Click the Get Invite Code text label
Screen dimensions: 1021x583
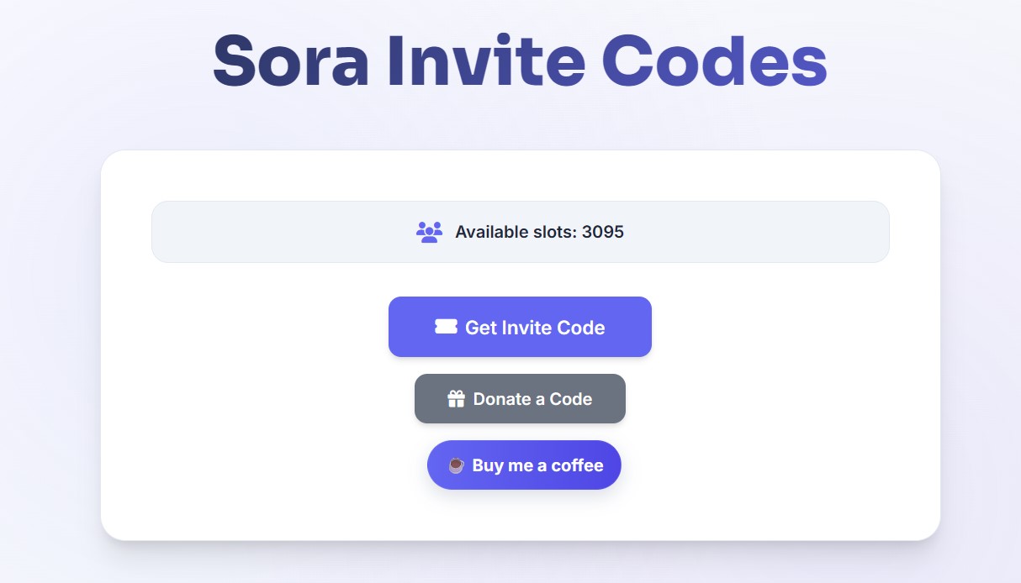[535, 328]
